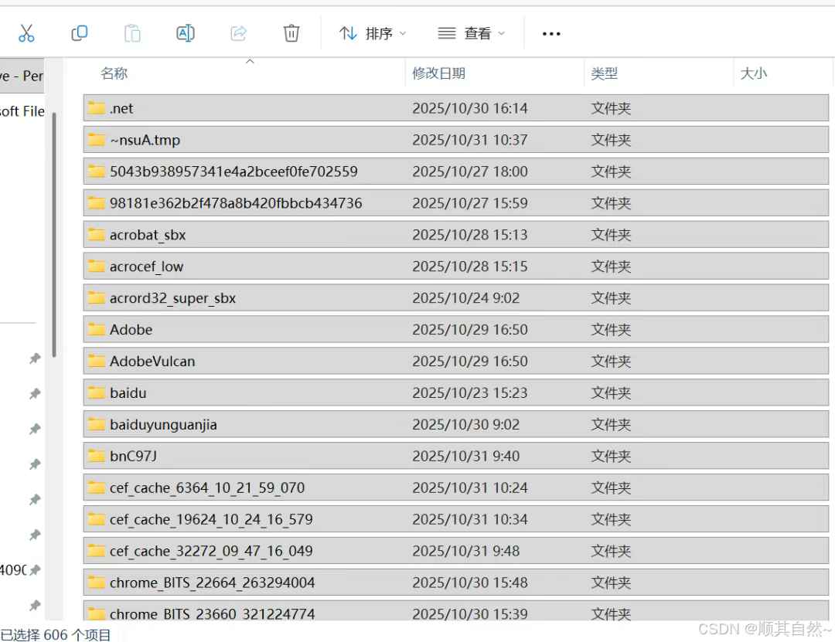Screen dimensions: 835x642
Task: Click the sort arrow above 名称 column
Action: pos(250,59)
